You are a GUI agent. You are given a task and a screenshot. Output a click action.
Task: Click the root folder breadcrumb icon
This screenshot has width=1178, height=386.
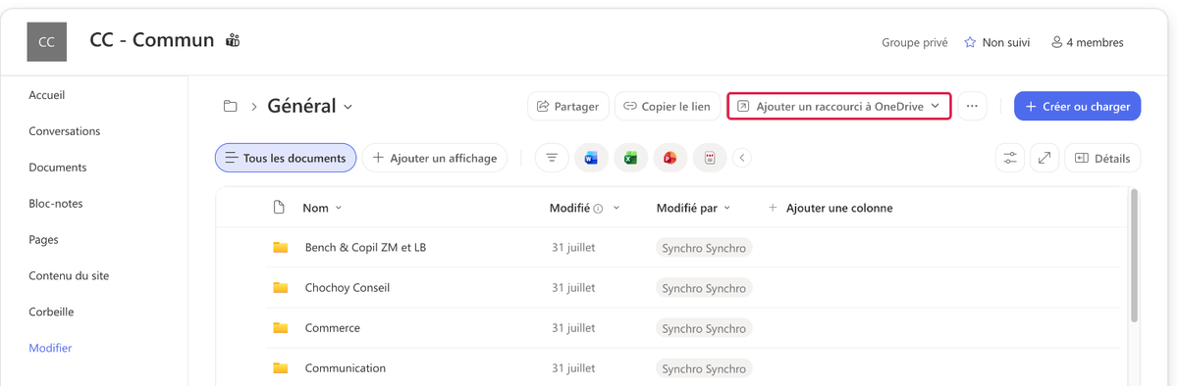pyautogui.click(x=231, y=106)
